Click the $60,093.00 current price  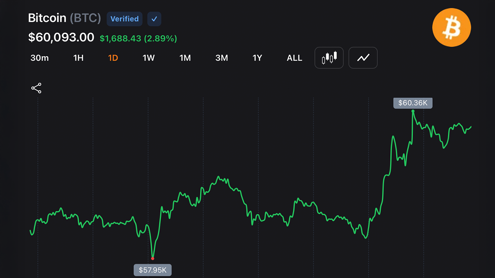click(x=61, y=37)
